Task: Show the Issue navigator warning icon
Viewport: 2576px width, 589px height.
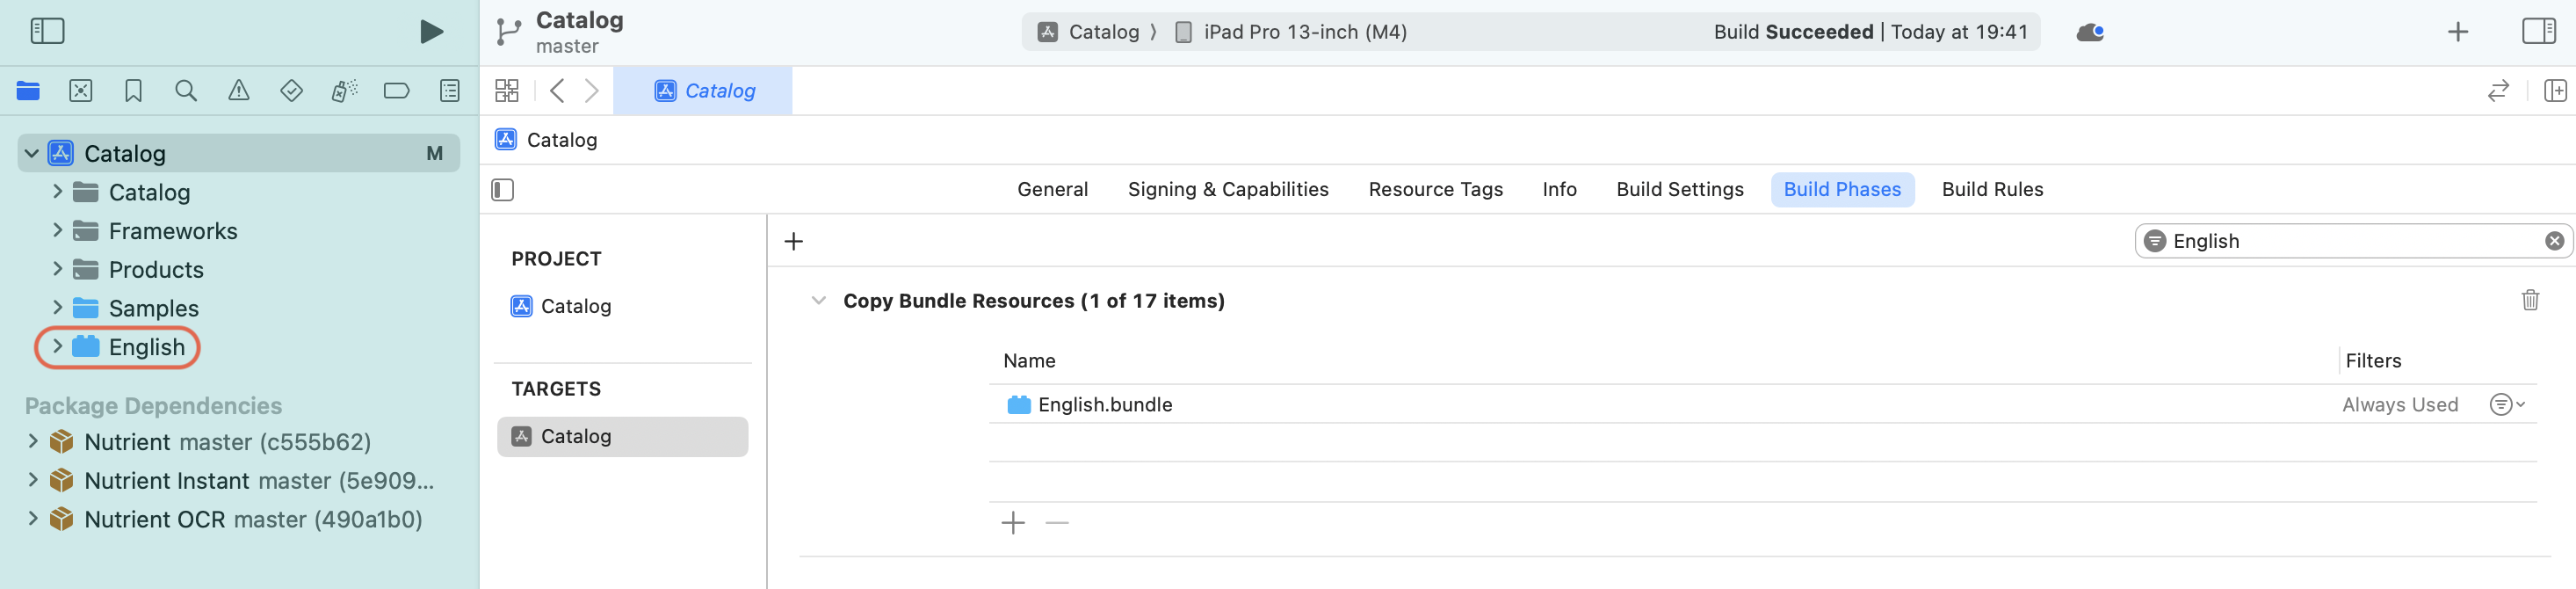Action: pyautogui.click(x=239, y=90)
